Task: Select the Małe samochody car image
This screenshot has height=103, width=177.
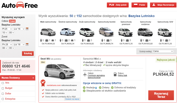Action: (48, 32)
